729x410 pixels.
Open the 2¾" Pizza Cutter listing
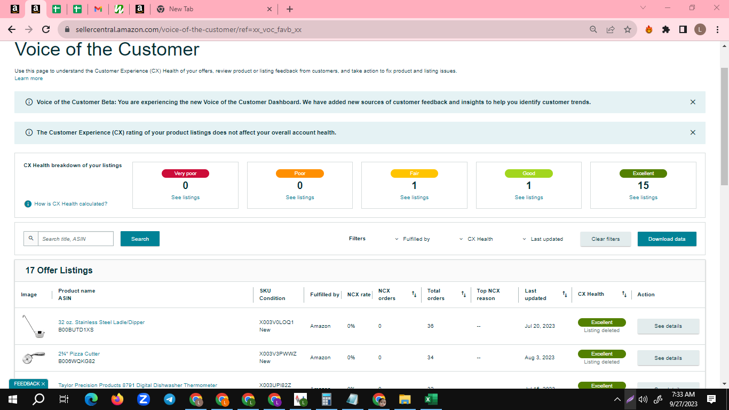pyautogui.click(x=79, y=354)
